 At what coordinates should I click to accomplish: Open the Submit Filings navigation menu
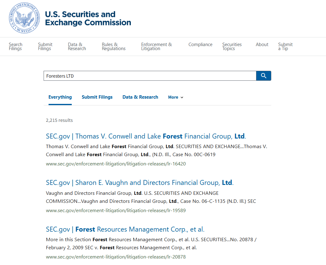(x=45, y=46)
